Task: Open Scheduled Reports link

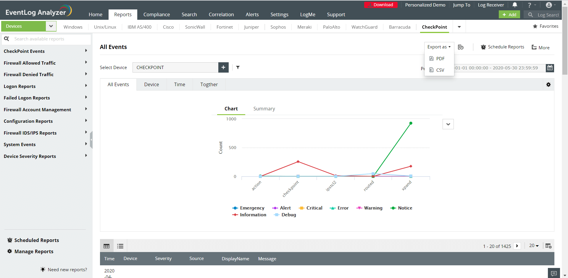Action: tap(33, 240)
